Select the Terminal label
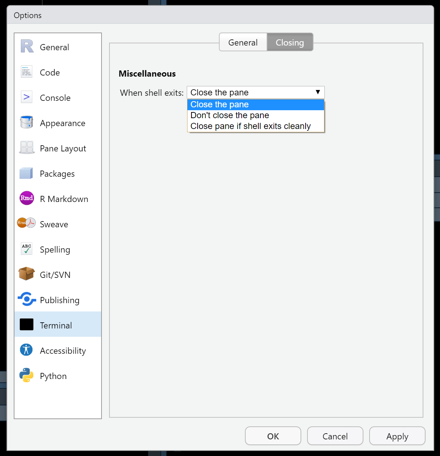Image resolution: width=440 pixels, height=456 pixels. coord(56,326)
